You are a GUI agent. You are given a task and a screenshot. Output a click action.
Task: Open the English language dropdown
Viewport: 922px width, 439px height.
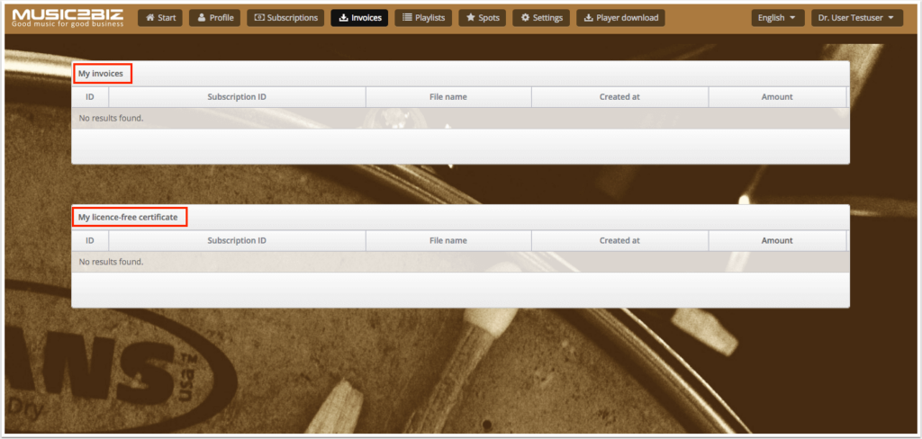[778, 18]
